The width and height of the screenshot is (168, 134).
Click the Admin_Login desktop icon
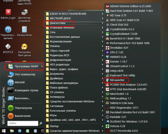(8, 13)
